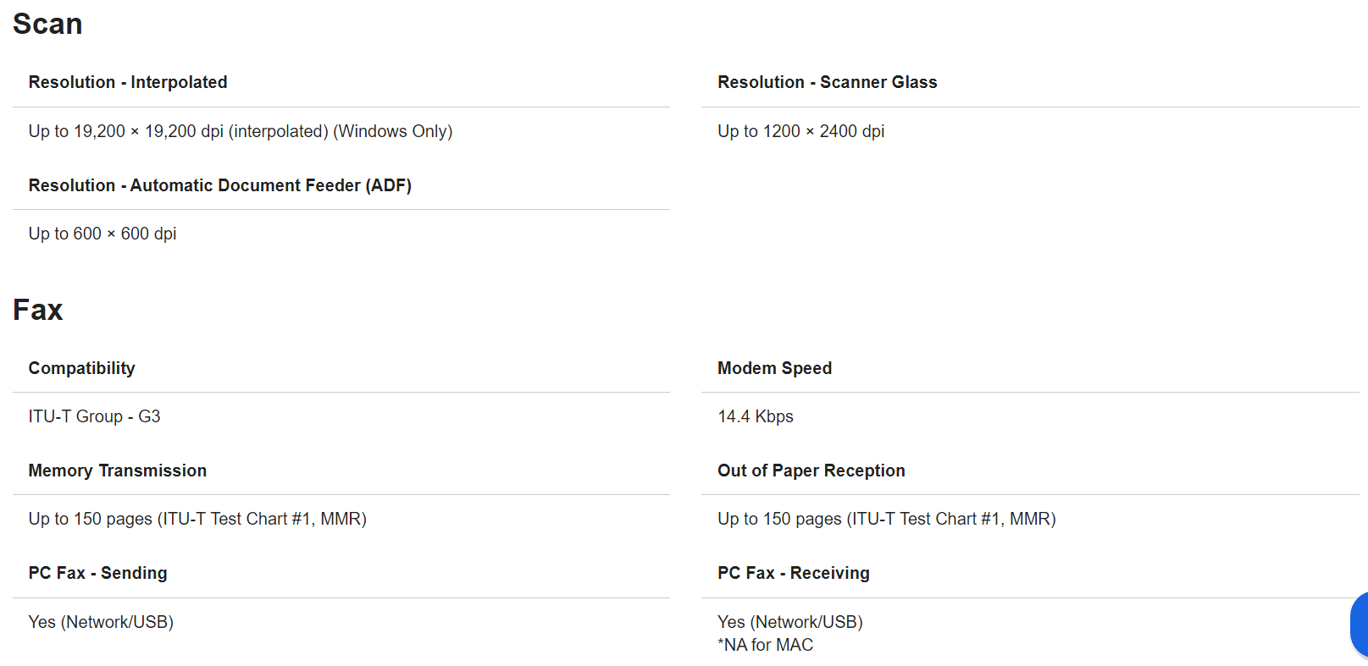Select the Out of Paper Reception label

811,471
